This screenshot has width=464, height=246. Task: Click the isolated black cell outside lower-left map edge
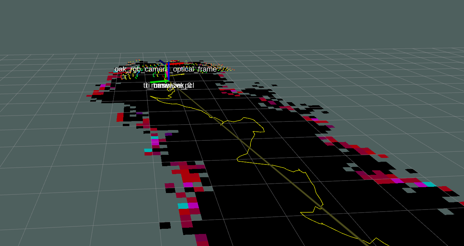[165, 226]
